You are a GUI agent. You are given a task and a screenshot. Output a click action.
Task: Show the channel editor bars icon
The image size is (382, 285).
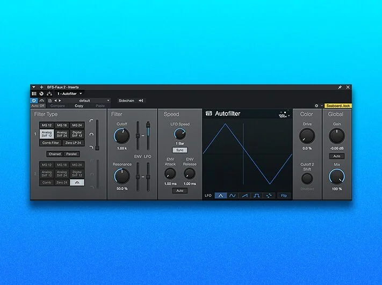(x=34, y=94)
